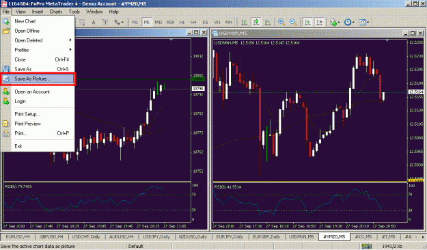
Task: Switch to the USDMXN,M5 chart tab
Action: [x=301, y=236]
